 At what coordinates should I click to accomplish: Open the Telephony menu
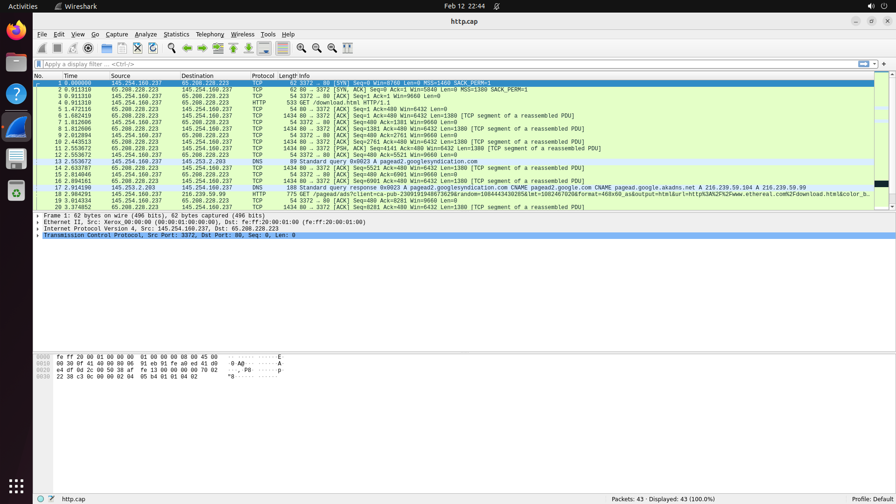pos(210,34)
